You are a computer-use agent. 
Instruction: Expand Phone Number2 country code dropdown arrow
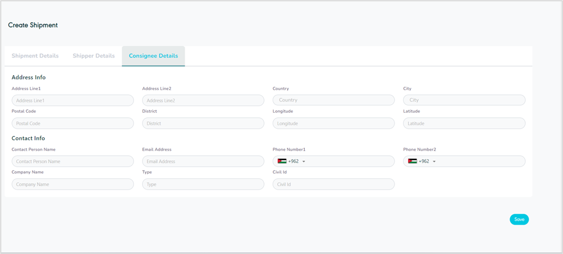(434, 161)
